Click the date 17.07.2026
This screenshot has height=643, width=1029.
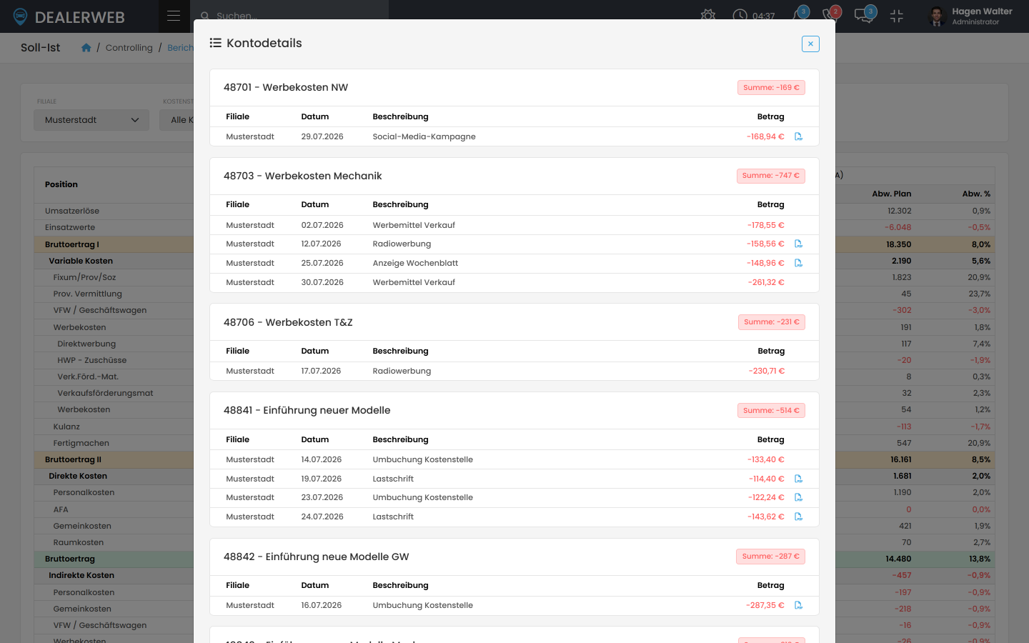322,371
